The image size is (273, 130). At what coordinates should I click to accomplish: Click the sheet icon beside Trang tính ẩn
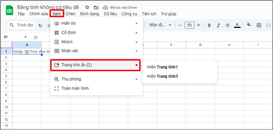(x=57, y=65)
